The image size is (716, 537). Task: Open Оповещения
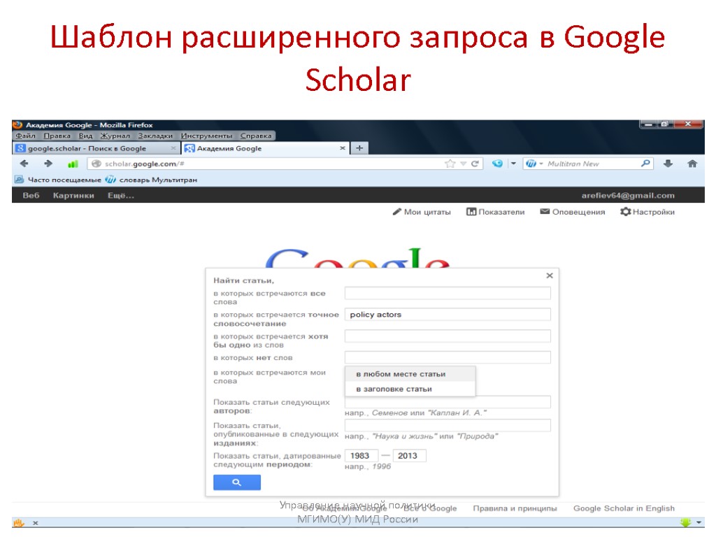click(572, 212)
